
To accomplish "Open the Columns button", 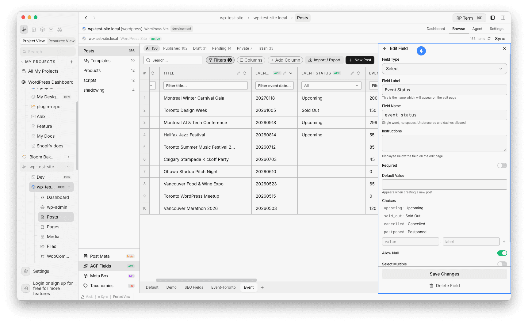I will [251, 60].
